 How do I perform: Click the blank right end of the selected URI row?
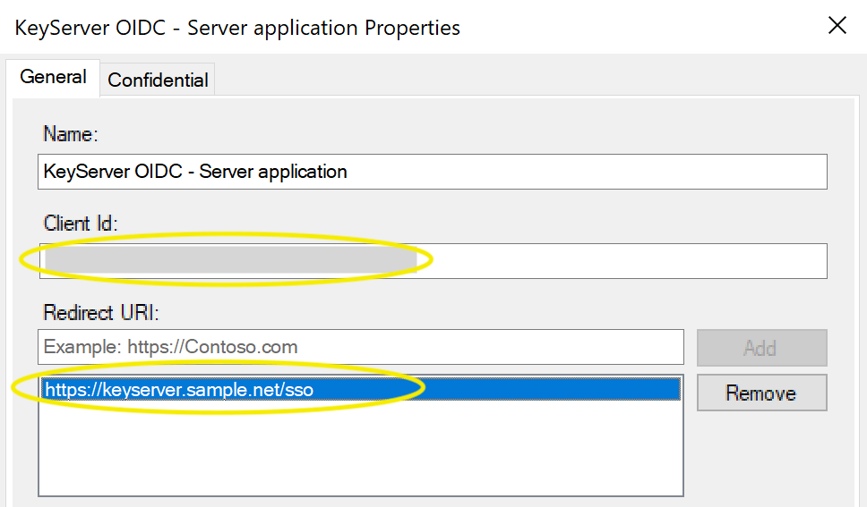555,389
